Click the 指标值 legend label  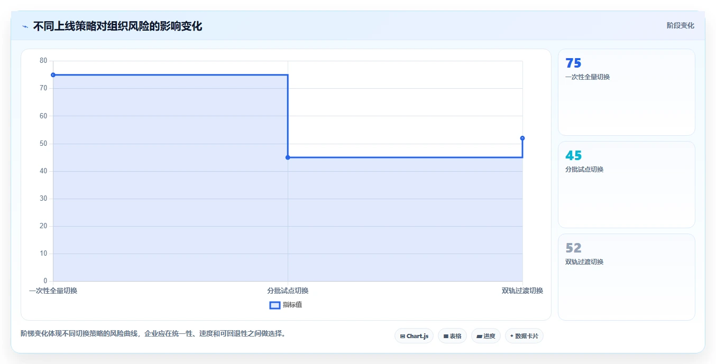[292, 305]
